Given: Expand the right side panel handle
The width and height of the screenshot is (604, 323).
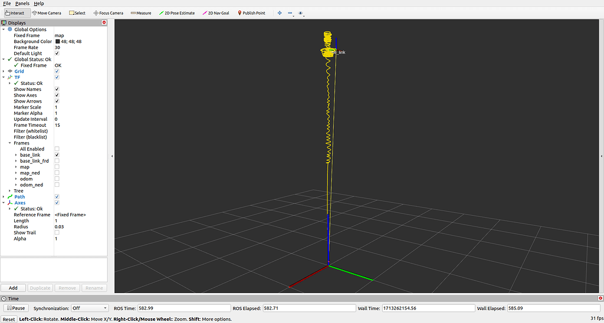Looking at the screenshot, I should coord(602,156).
